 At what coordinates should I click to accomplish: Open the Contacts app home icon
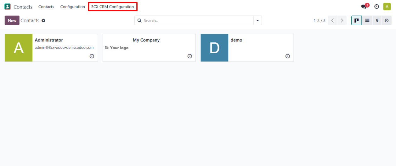point(8,7)
